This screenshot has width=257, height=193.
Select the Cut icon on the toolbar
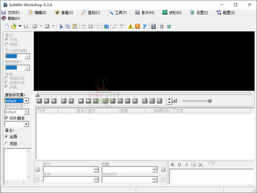(61, 26)
